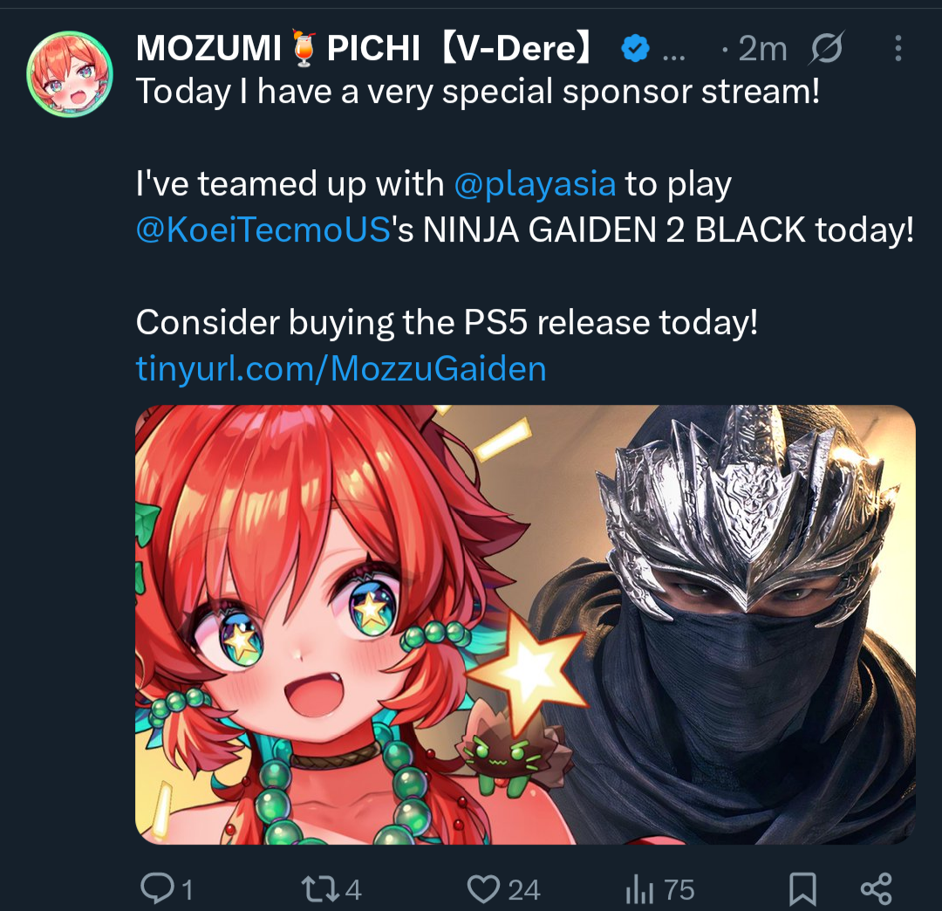Open the reply speech bubble icon

click(157, 889)
